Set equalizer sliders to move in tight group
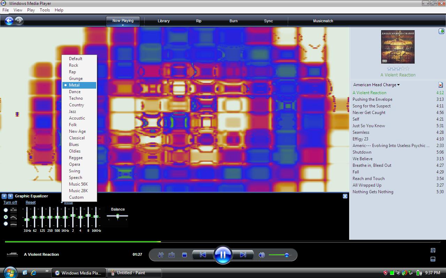Screen dimensions: 446x278 click(6, 224)
